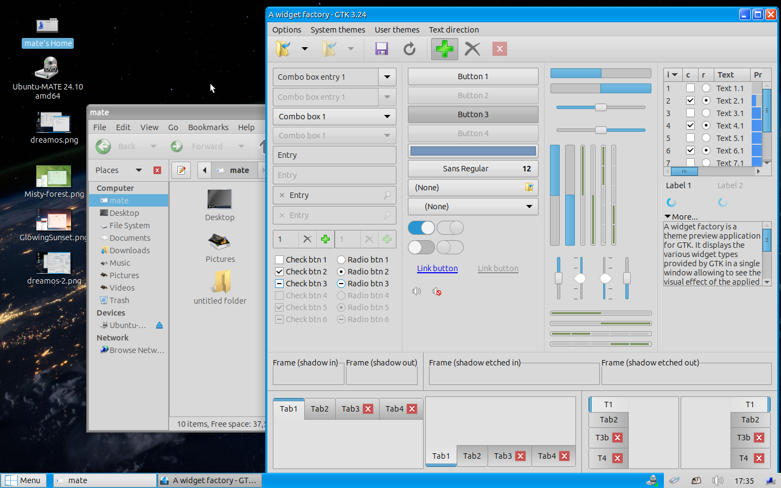Close T3b in the left-tab notebook
This screenshot has width=781, height=488.
pyautogui.click(x=617, y=438)
